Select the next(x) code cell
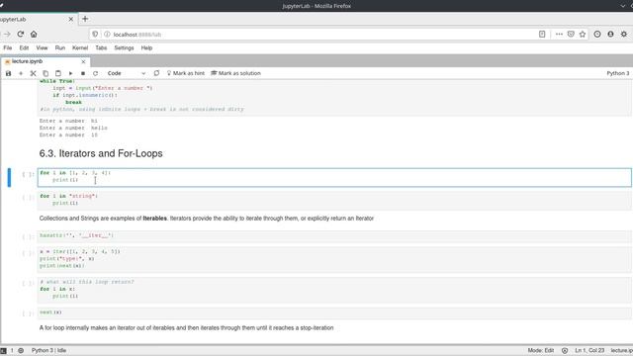The width and height of the screenshot is (633, 356). point(334,312)
